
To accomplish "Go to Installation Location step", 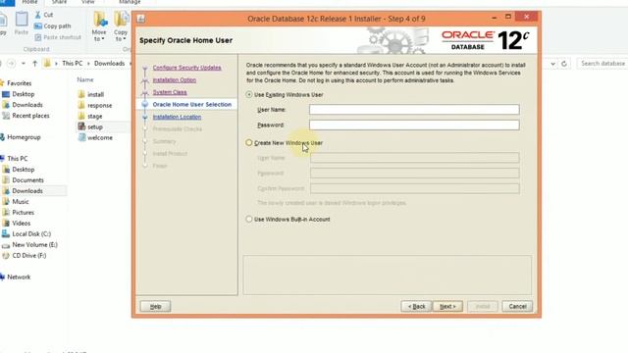I will [177, 117].
